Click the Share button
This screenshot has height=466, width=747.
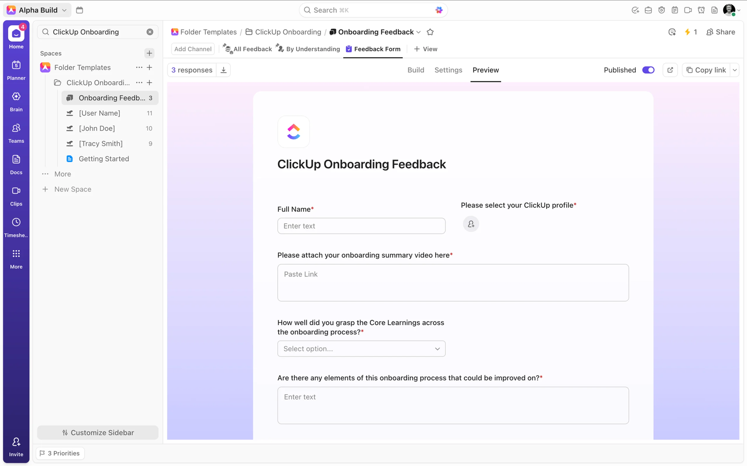[x=720, y=32]
